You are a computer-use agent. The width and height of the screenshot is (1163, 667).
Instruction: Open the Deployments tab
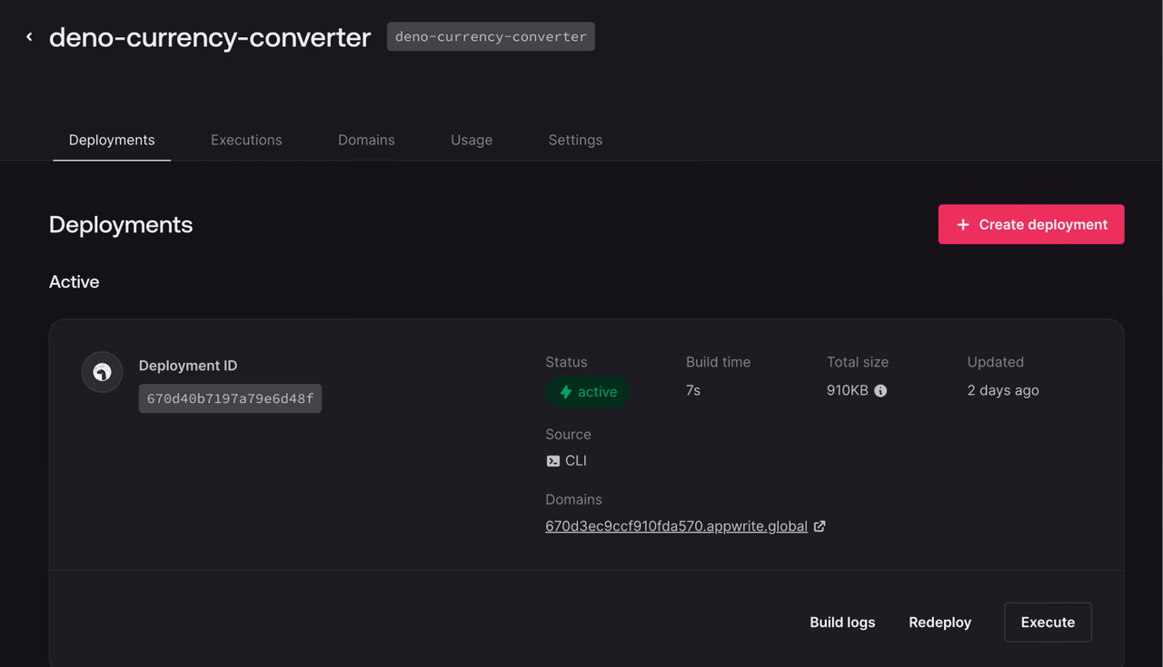[112, 140]
